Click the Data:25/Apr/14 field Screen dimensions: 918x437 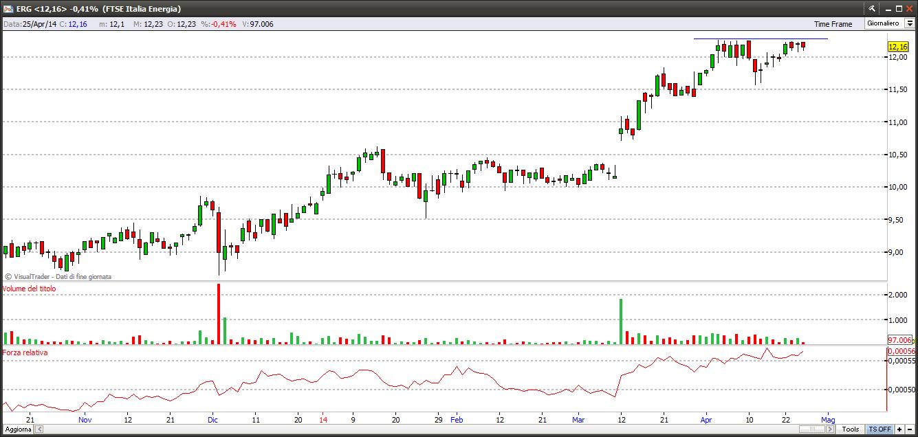pos(29,24)
